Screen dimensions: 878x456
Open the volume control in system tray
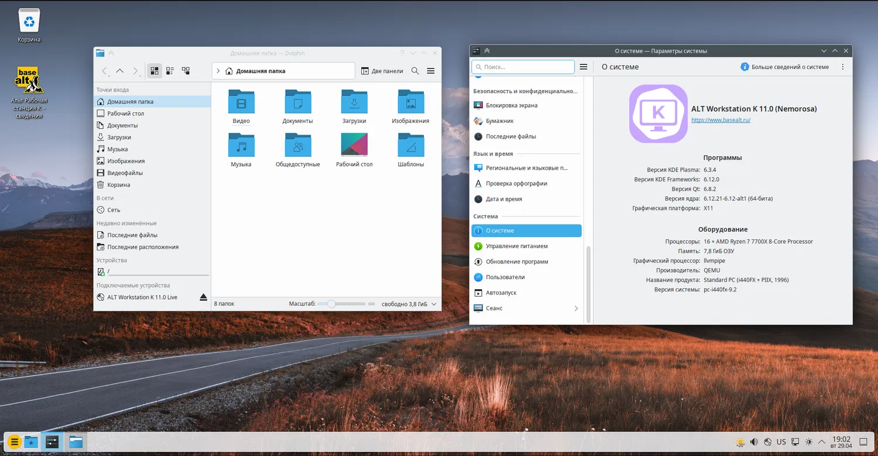754,442
